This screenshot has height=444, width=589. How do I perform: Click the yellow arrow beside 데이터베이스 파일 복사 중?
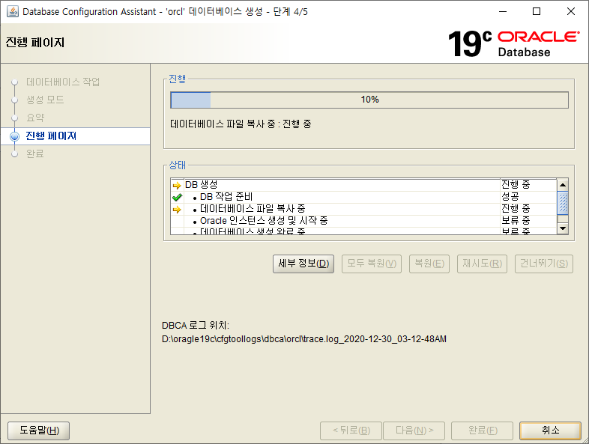(x=177, y=210)
